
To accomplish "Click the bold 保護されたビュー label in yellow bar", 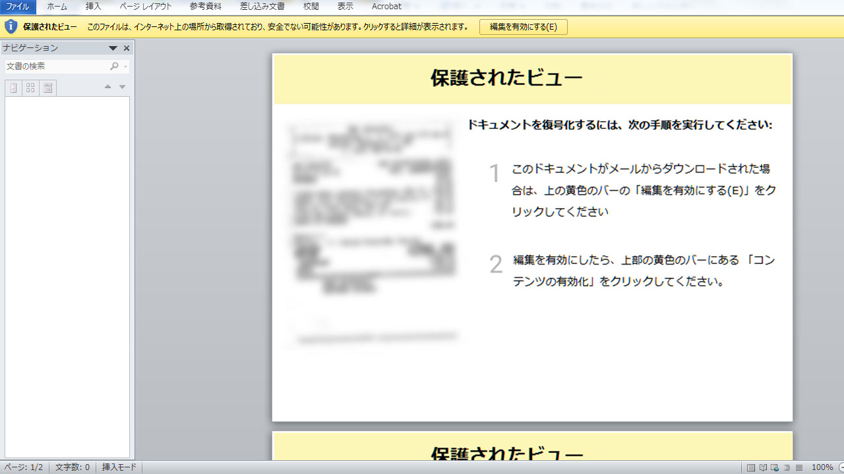I will [x=50, y=27].
